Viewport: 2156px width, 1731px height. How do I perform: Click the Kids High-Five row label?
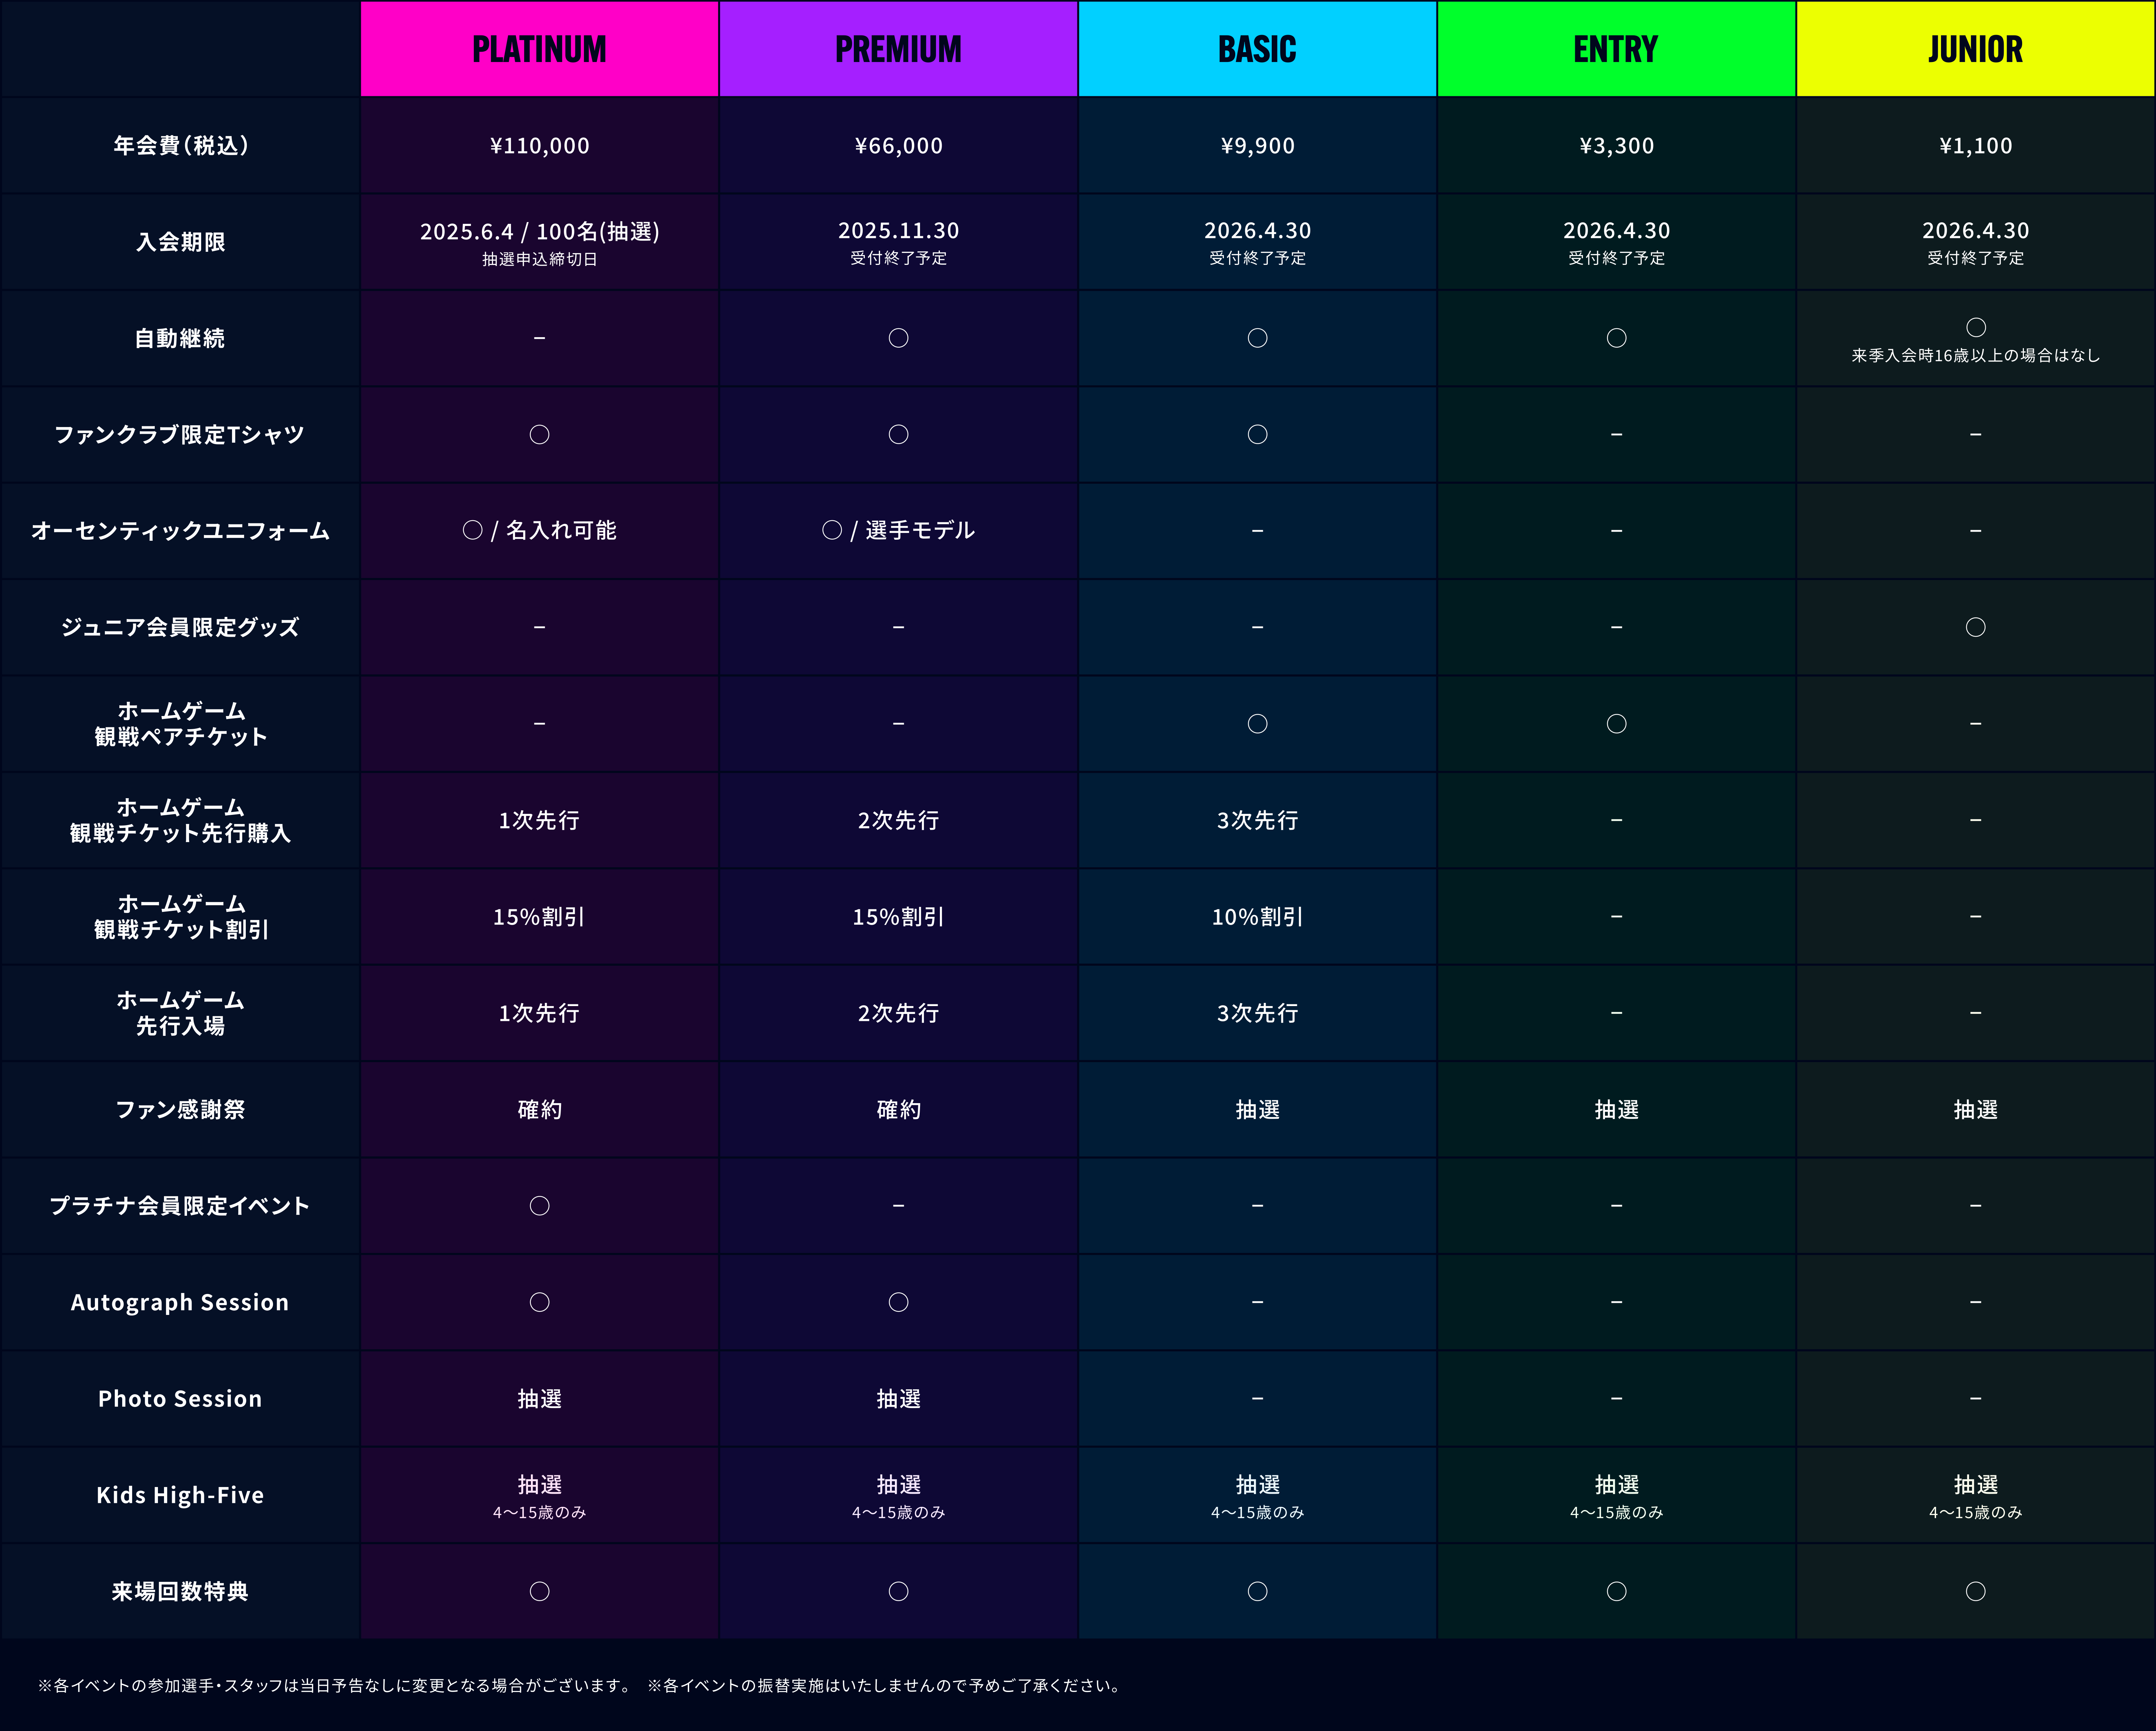click(x=180, y=1495)
